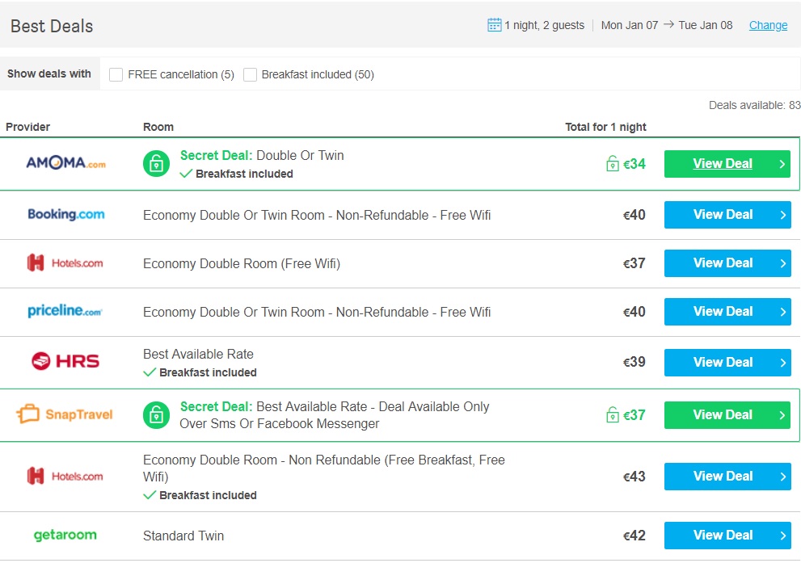
Task: Enable the FREE cancellation filter checkbox
Action: point(116,74)
